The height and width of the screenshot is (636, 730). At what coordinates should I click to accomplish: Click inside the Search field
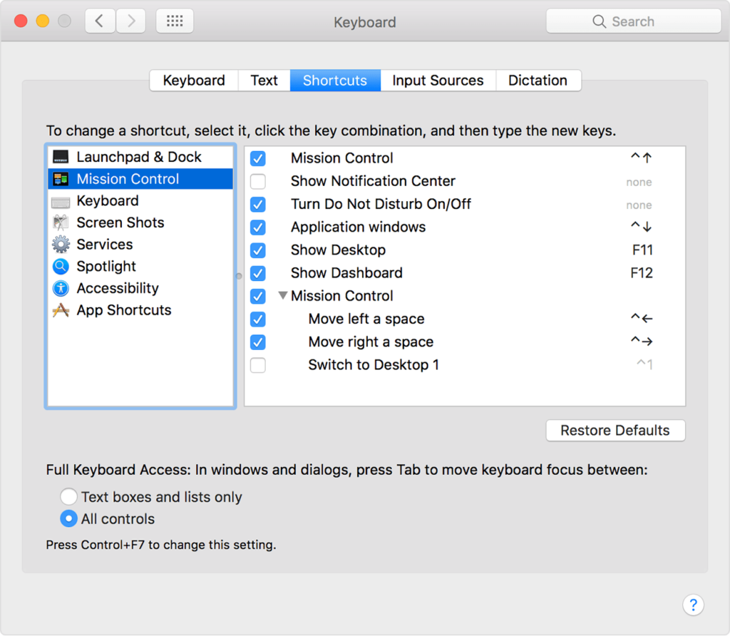[633, 21]
